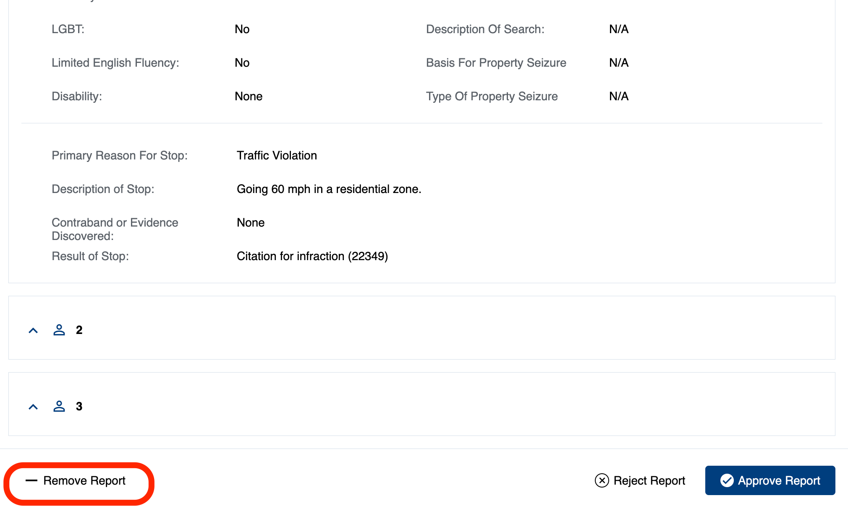Select the section labeled 2

click(x=79, y=330)
